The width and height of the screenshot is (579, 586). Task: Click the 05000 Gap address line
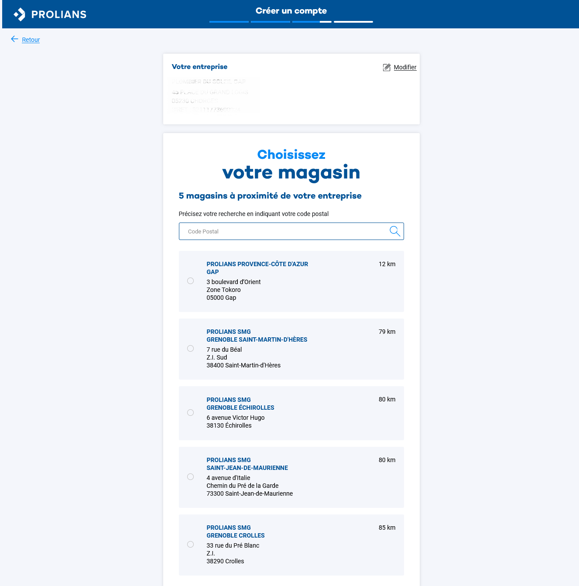(x=221, y=298)
